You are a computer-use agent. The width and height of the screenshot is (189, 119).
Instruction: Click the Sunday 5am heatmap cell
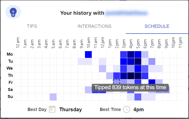[53, 96]
